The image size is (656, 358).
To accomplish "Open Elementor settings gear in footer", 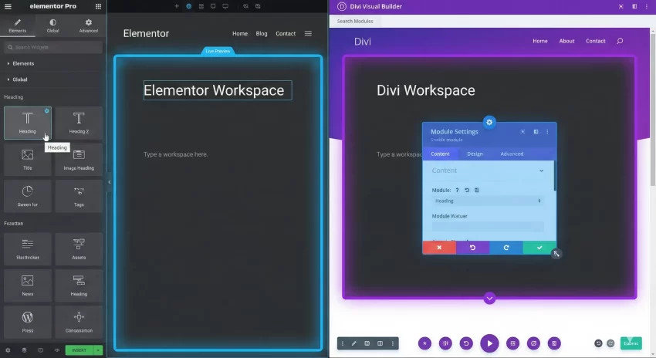I will 8,350.
